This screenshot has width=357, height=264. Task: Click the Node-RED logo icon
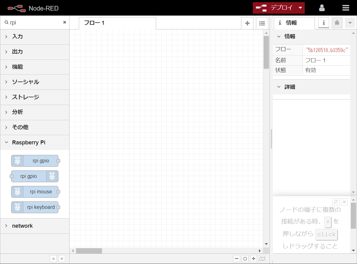[16, 8]
